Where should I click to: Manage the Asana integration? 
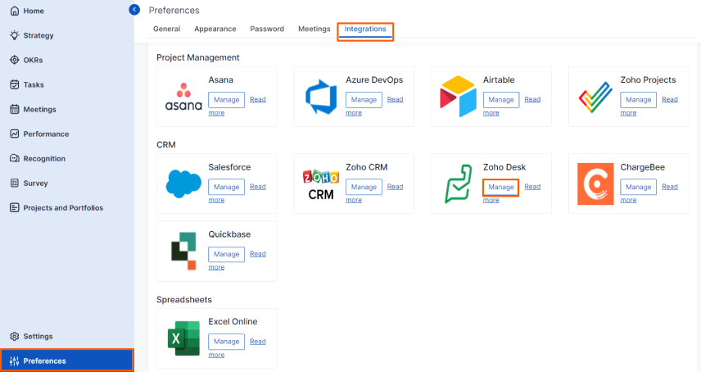[x=226, y=100]
